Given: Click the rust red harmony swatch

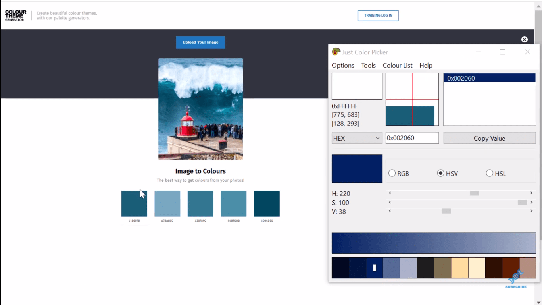Looking at the screenshot, I should [x=510, y=268].
